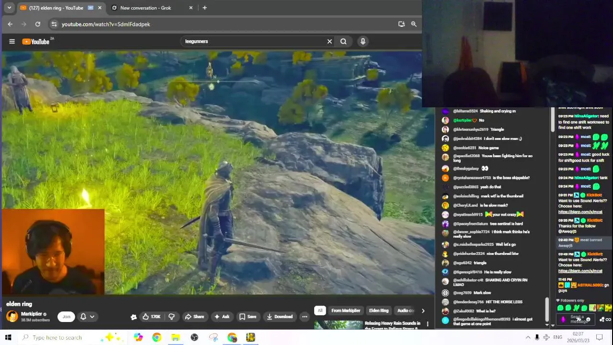Open the first blerp.com/x/mcst link
Viewport: 613px width, 345px height.
[x=580, y=212]
